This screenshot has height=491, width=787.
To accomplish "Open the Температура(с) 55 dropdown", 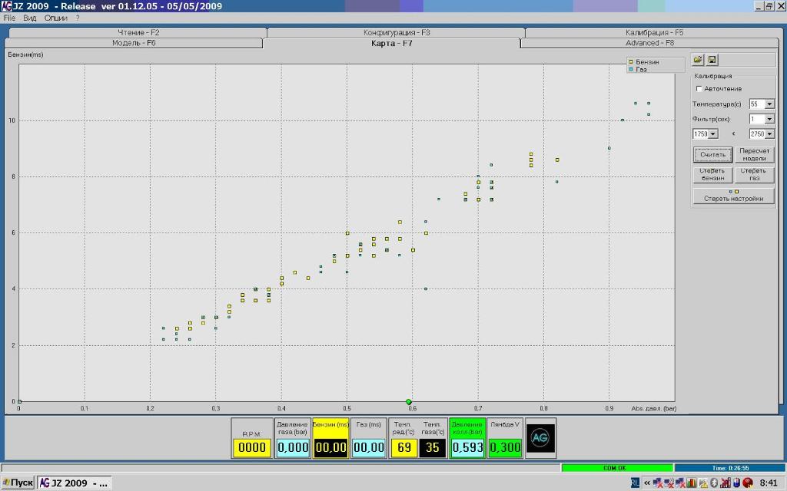I will (769, 104).
